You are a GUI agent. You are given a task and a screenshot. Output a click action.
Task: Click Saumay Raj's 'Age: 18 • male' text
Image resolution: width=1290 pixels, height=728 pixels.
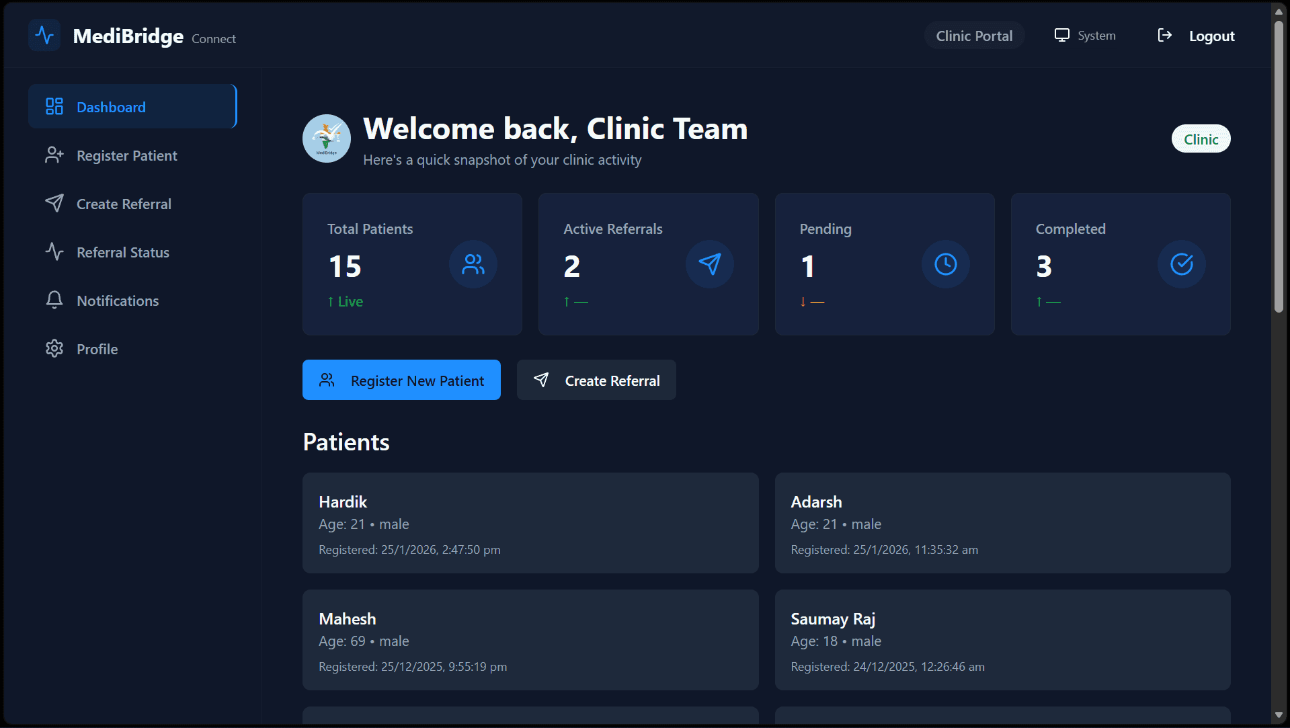(836, 641)
